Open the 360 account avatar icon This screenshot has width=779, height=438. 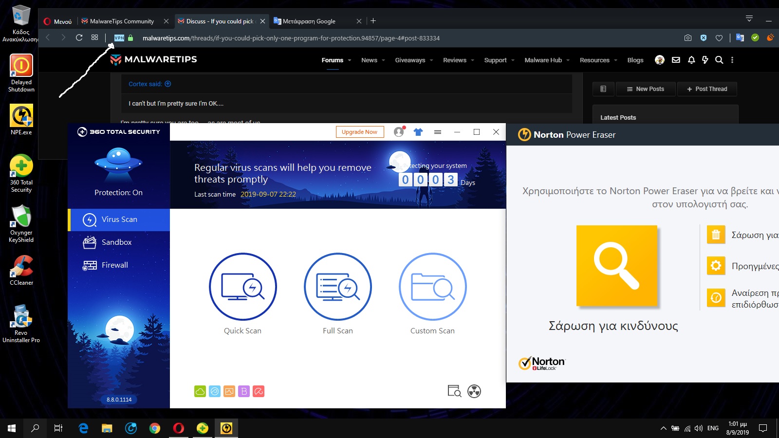pyautogui.click(x=399, y=132)
